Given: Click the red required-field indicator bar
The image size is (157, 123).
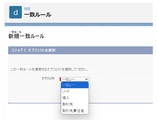Looking at the screenshot, I should click(x=60, y=79).
